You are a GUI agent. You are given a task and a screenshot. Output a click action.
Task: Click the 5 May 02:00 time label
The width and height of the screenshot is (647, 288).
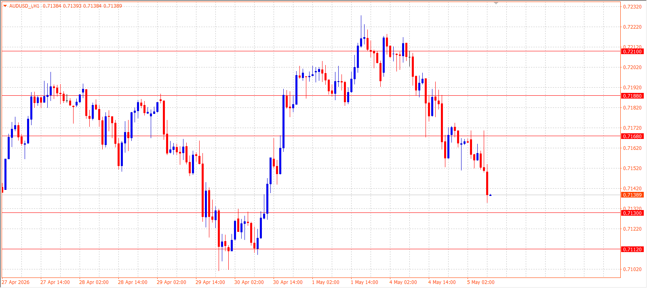click(x=481, y=282)
